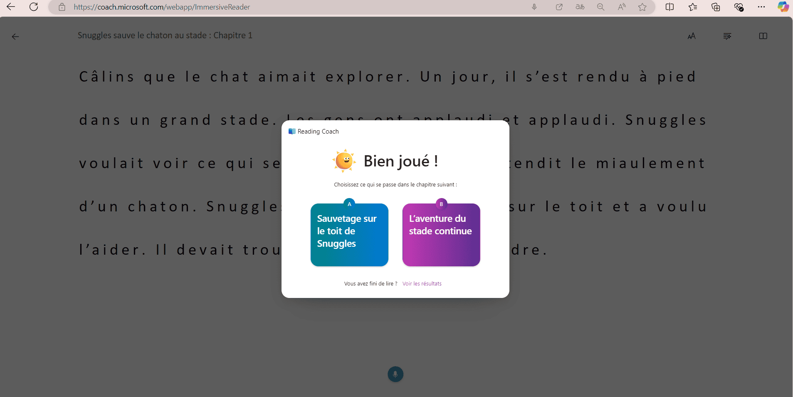
Task: Refresh the current page
Action: pyautogui.click(x=34, y=7)
